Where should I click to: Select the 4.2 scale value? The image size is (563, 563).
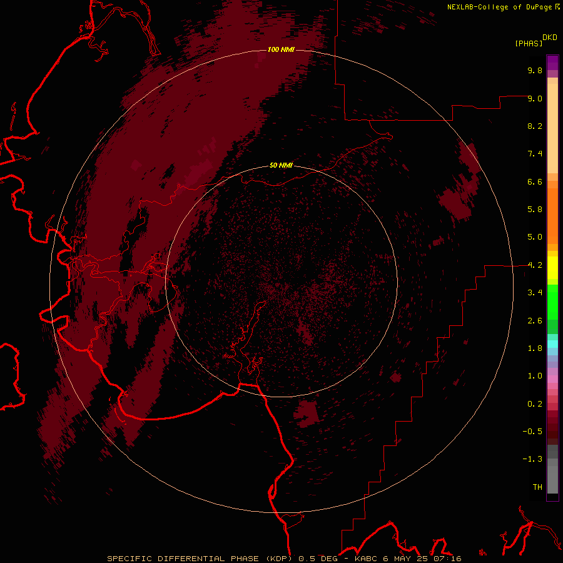point(535,265)
